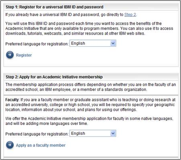Image resolution: width=181 pixels, height=160 pixels.
Task: Click the faculty member or graduate assistant description text
Action: pyautogui.click(x=90, y=105)
